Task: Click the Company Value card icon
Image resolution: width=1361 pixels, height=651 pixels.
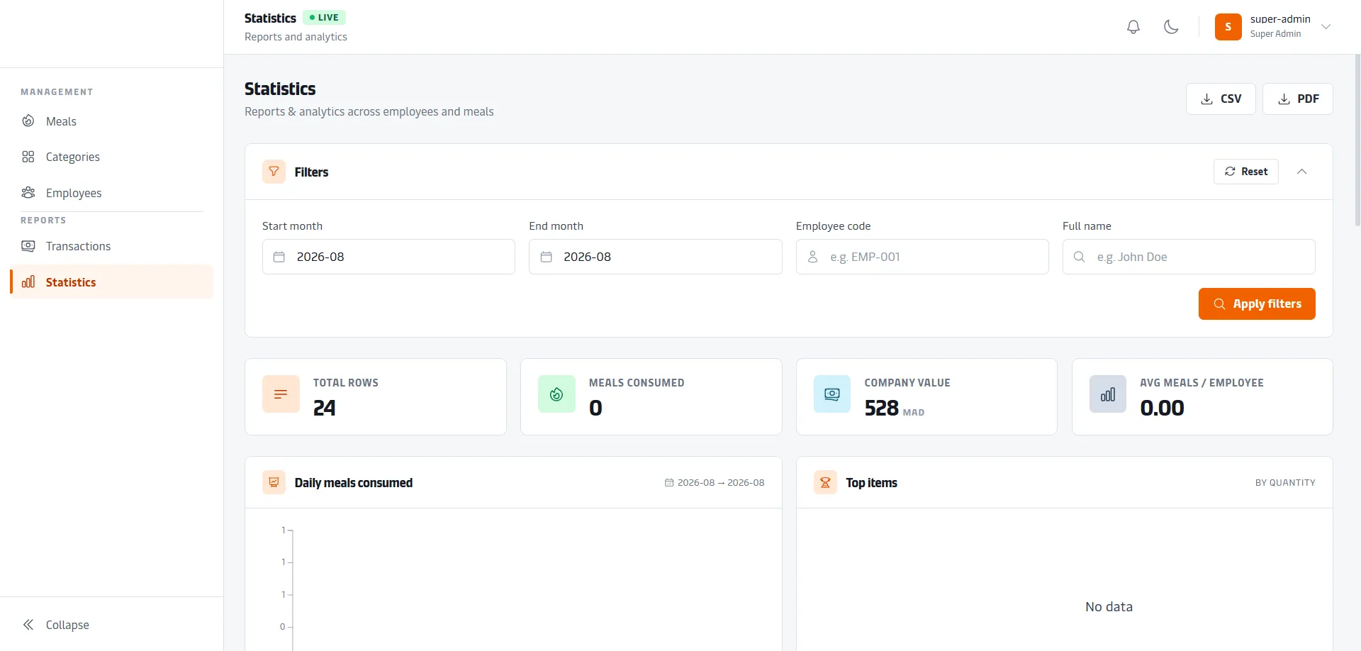Action: [x=832, y=394]
